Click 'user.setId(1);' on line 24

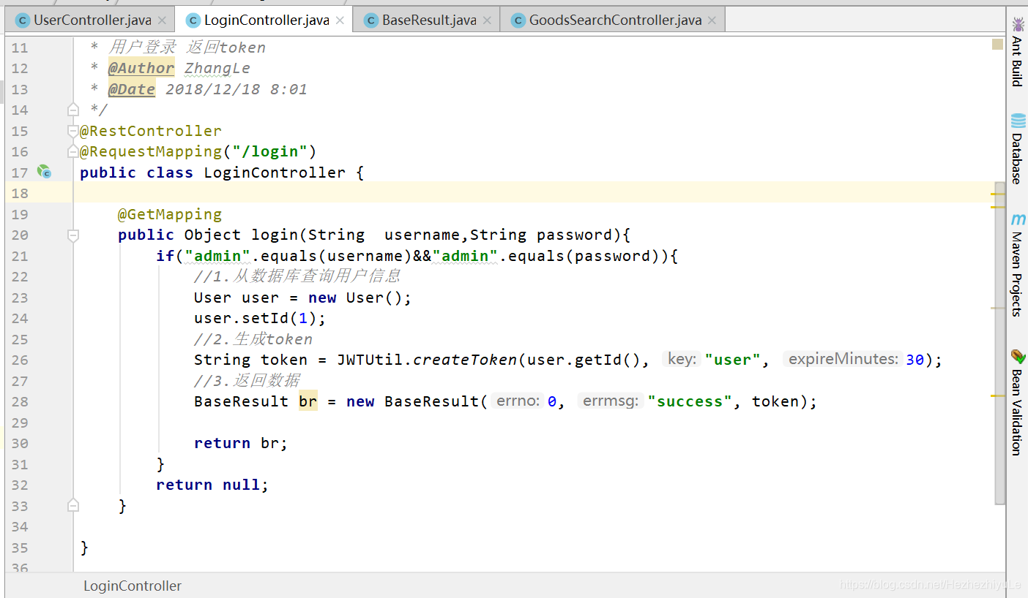click(x=260, y=318)
